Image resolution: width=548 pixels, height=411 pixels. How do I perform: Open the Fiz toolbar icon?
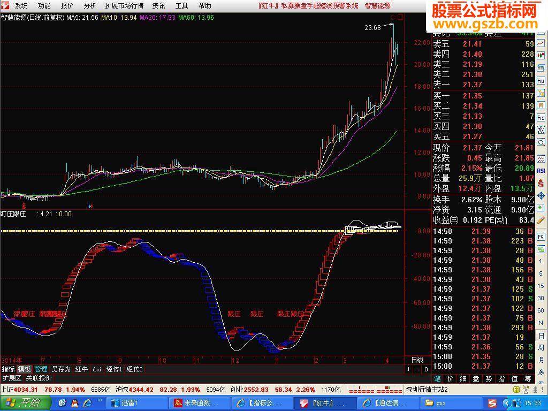click(x=541, y=118)
